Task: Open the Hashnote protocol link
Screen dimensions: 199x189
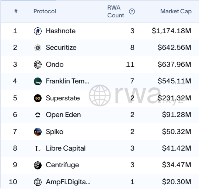Action: [x=61, y=31]
